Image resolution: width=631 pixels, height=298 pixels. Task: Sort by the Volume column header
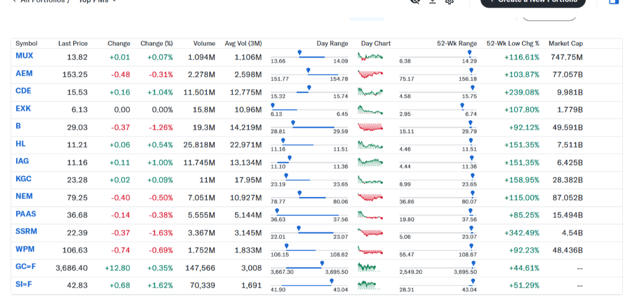click(204, 43)
